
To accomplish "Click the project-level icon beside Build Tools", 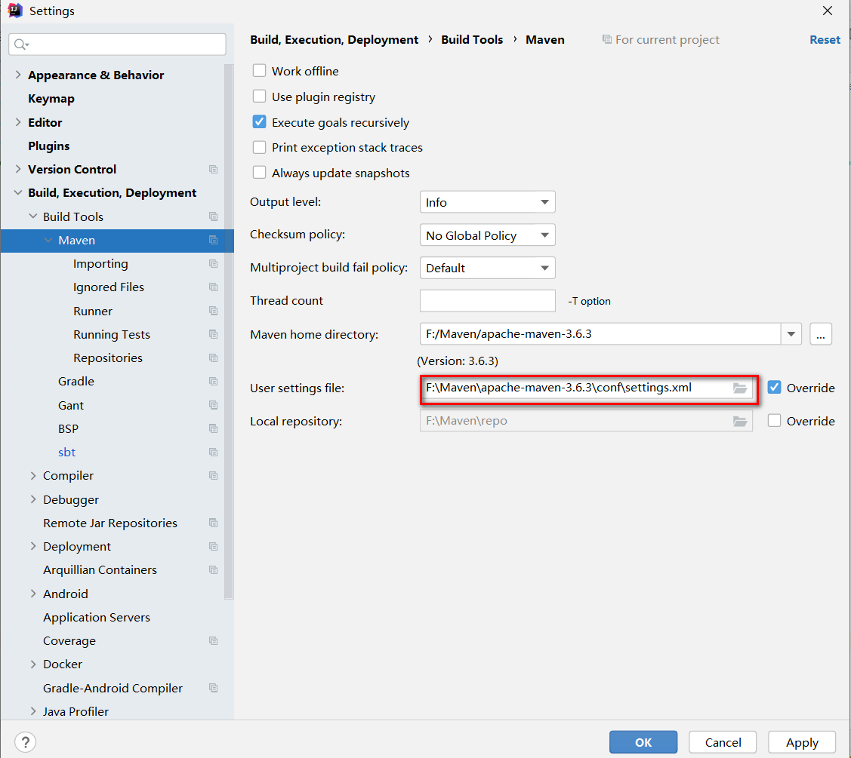I will click(213, 216).
